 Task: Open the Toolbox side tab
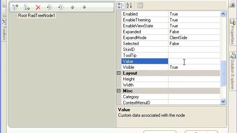4,30
